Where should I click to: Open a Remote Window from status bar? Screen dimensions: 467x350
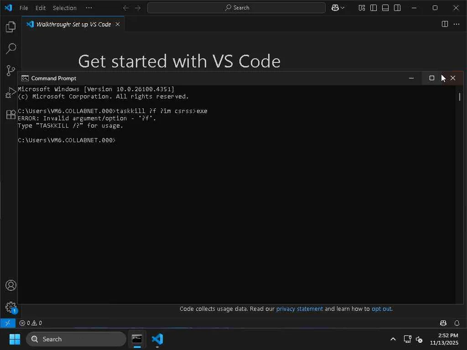tap(8, 323)
